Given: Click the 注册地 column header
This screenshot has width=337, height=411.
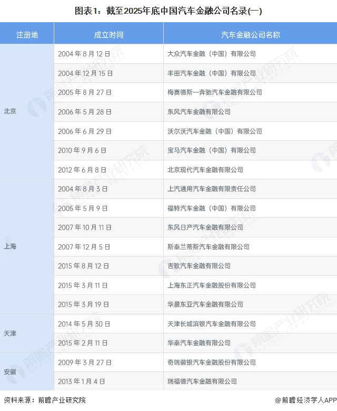Looking at the screenshot, I should tap(27, 35).
